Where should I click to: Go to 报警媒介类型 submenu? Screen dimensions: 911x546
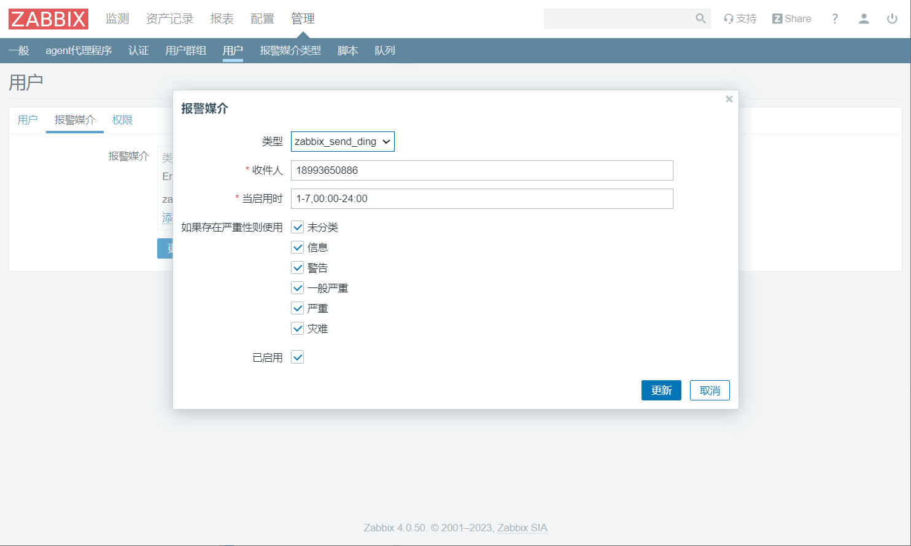pos(290,50)
